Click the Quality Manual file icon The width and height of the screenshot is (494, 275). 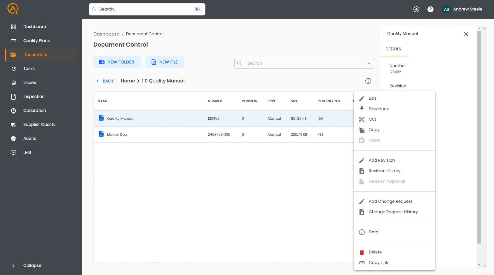(101, 118)
